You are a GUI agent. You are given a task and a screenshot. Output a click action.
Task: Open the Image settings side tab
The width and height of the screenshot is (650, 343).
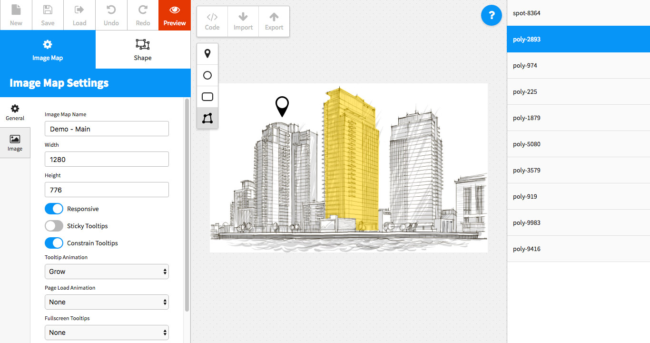(15, 142)
